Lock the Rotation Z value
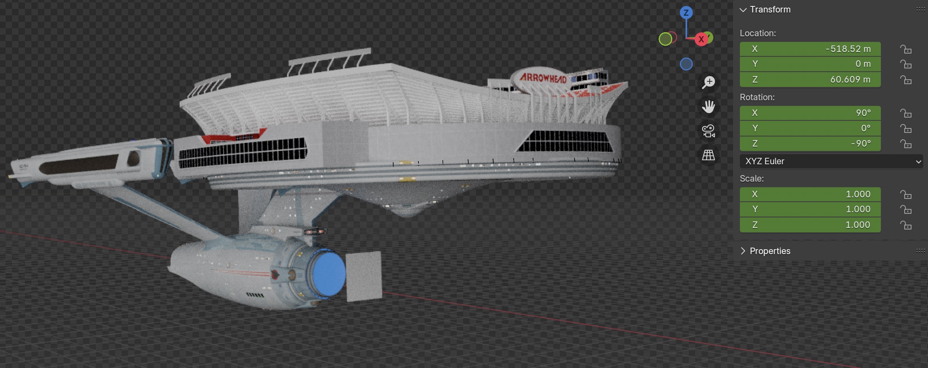This screenshot has height=368, width=928. coord(906,144)
